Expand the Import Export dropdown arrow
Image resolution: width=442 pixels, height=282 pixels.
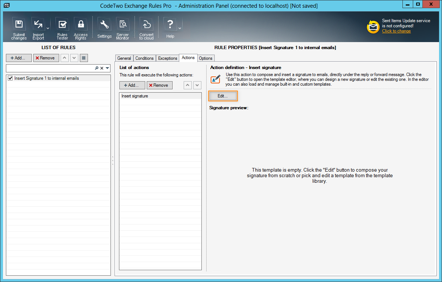pyautogui.click(x=48, y=28)
